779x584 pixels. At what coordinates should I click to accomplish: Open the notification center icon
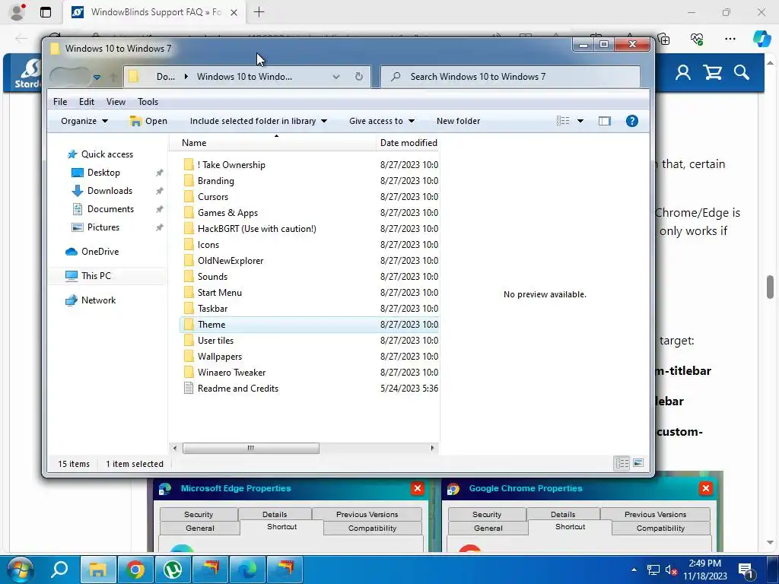[x=746, y=570]
